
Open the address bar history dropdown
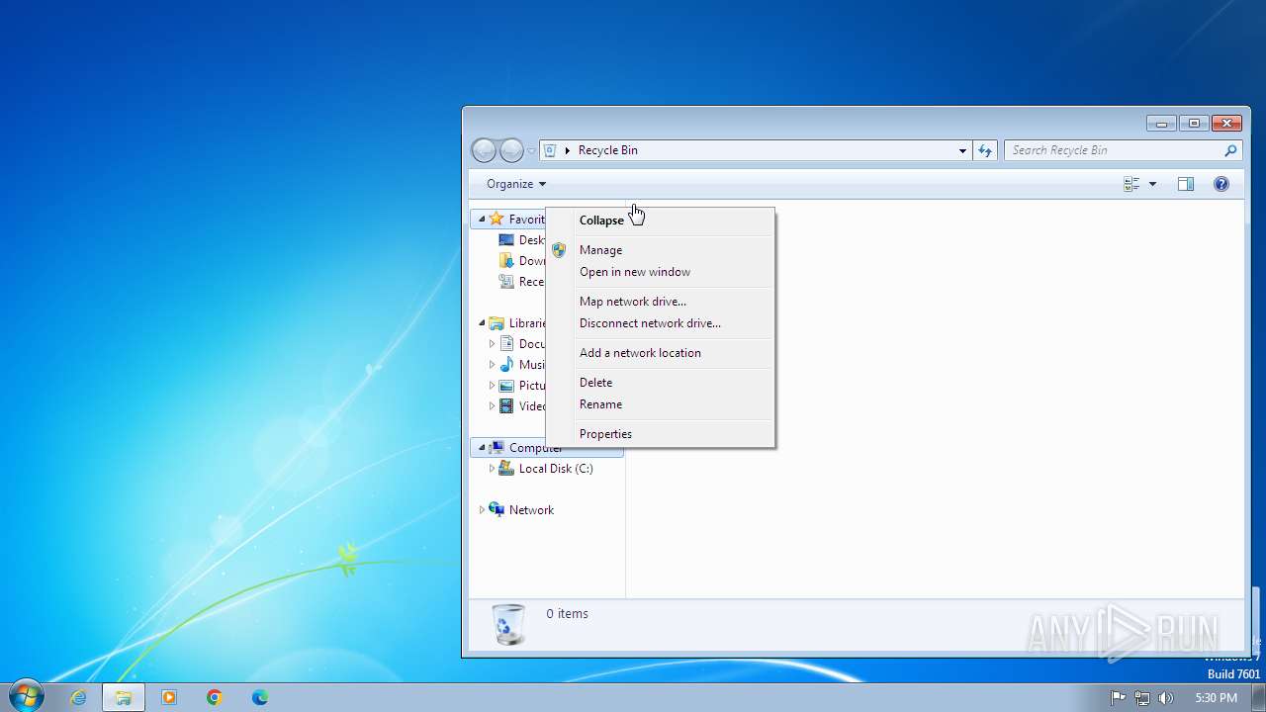(x=962, y=150)
